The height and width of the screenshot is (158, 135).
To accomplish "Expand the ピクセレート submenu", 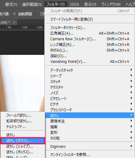I will [x=90, y=98].
